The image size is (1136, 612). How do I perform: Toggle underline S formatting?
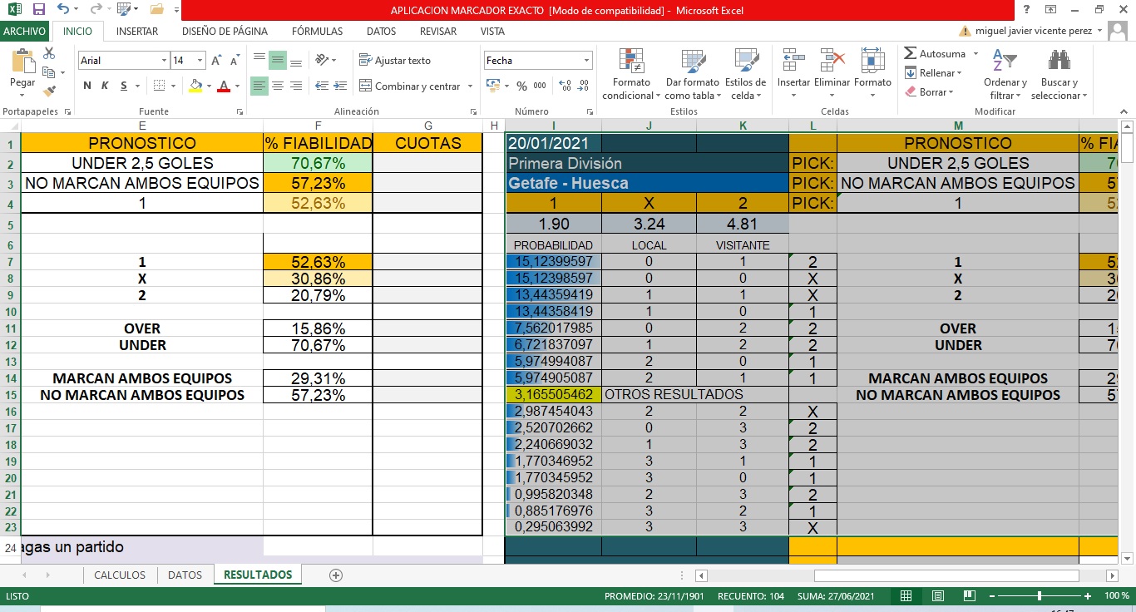(124, 86)
